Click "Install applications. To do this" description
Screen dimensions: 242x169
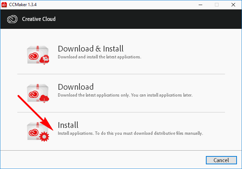[x=130, y=133]
